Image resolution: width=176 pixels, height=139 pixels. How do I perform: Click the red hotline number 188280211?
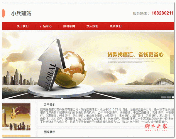[x=163, y=13]
